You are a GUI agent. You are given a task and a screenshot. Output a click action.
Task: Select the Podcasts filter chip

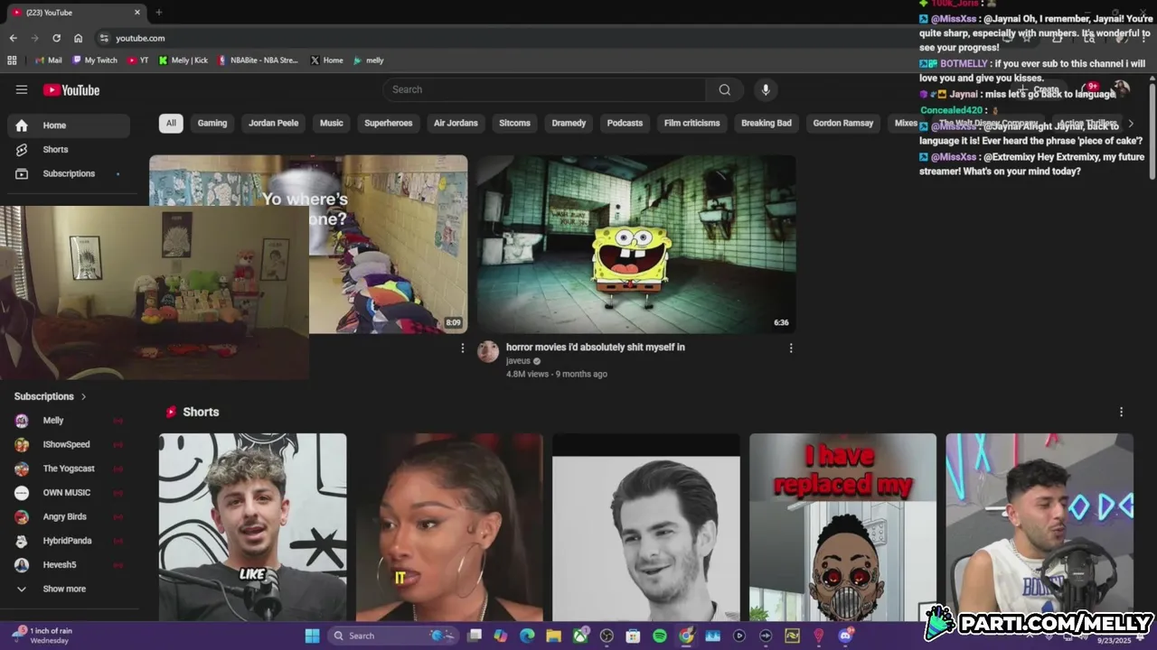(625, 123)
